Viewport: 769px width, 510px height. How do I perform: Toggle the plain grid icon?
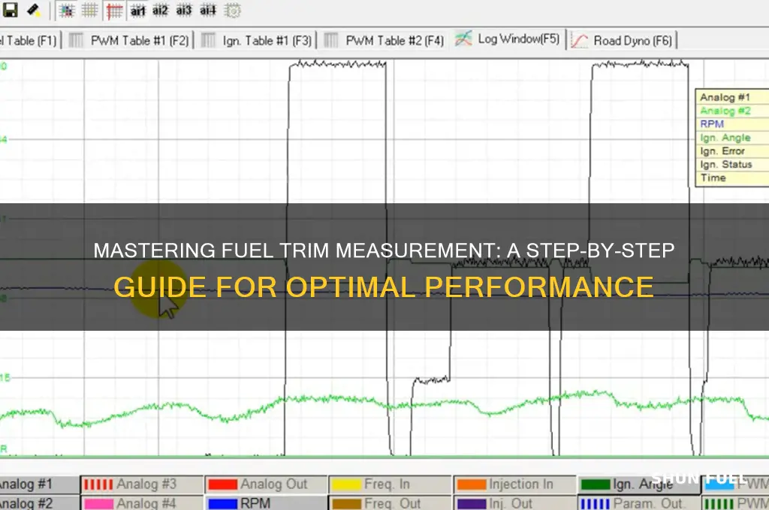(x=90, y=10)
